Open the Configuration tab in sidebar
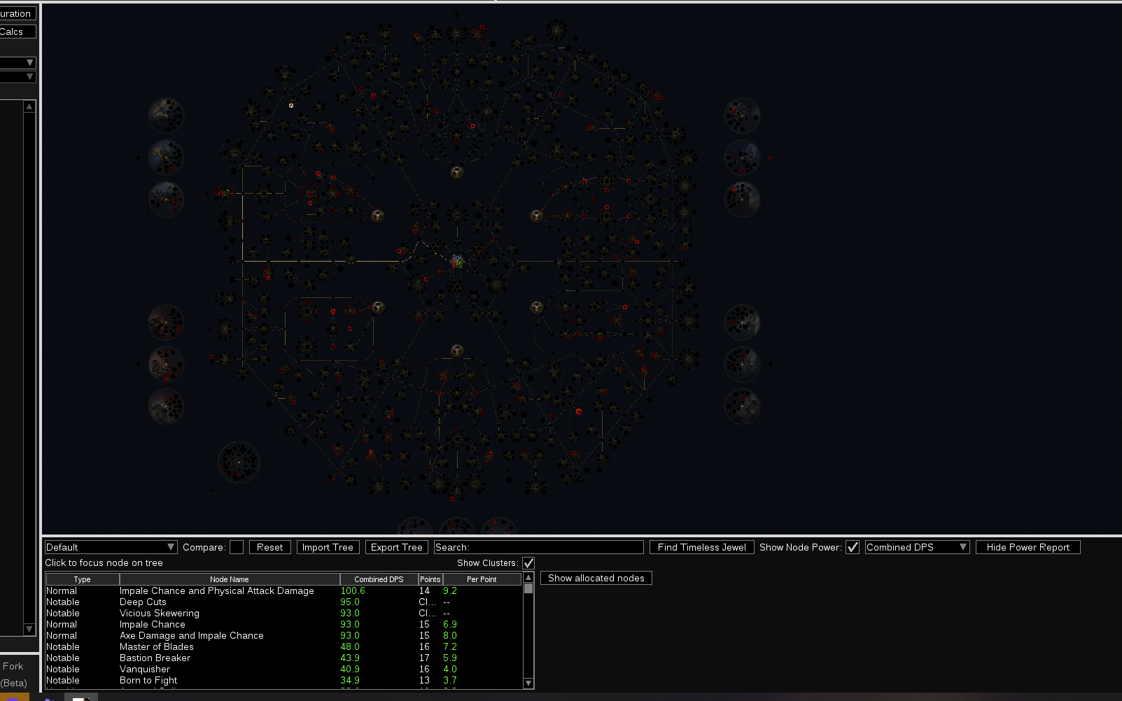 pos(17,13)
